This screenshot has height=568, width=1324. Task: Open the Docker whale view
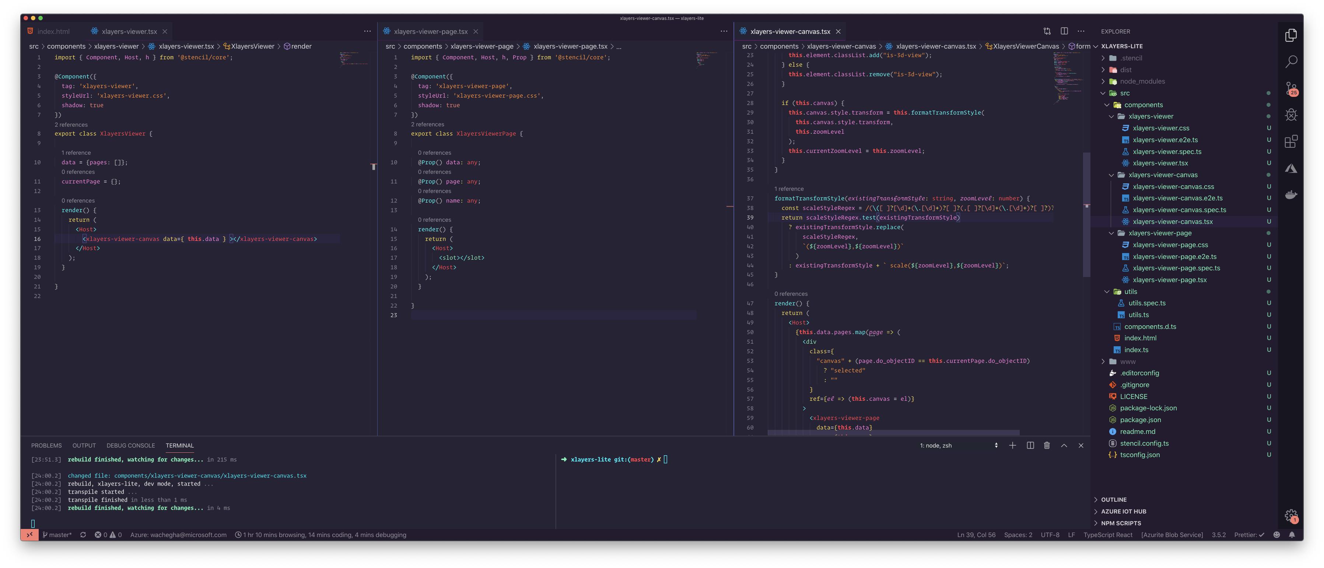pos(1290,194)
